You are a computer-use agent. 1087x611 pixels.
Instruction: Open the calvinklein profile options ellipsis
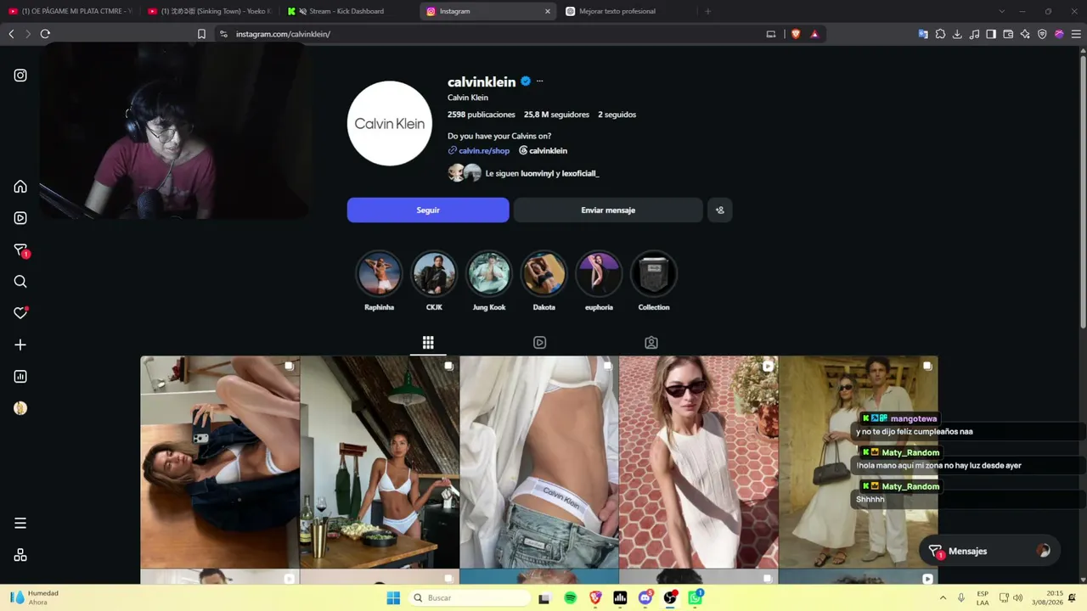click(539, 81)
